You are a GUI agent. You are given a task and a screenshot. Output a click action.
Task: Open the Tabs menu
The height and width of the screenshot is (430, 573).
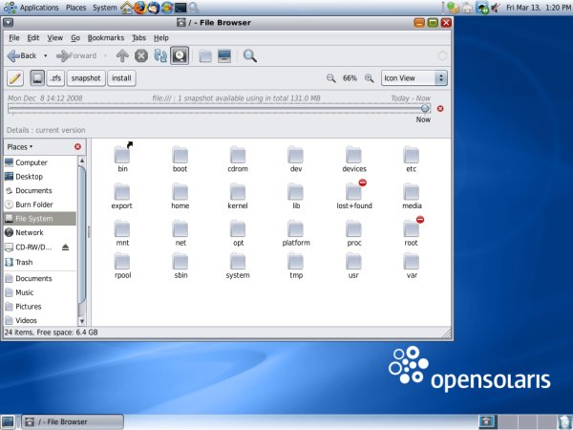click(138, 37)
